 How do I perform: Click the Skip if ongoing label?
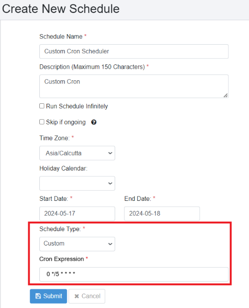click(x=66, y=122)
